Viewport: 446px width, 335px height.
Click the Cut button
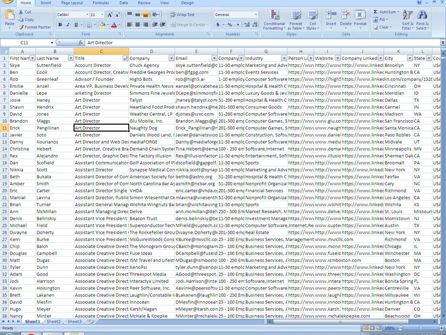pyautogui.click(x=25, y=12)
